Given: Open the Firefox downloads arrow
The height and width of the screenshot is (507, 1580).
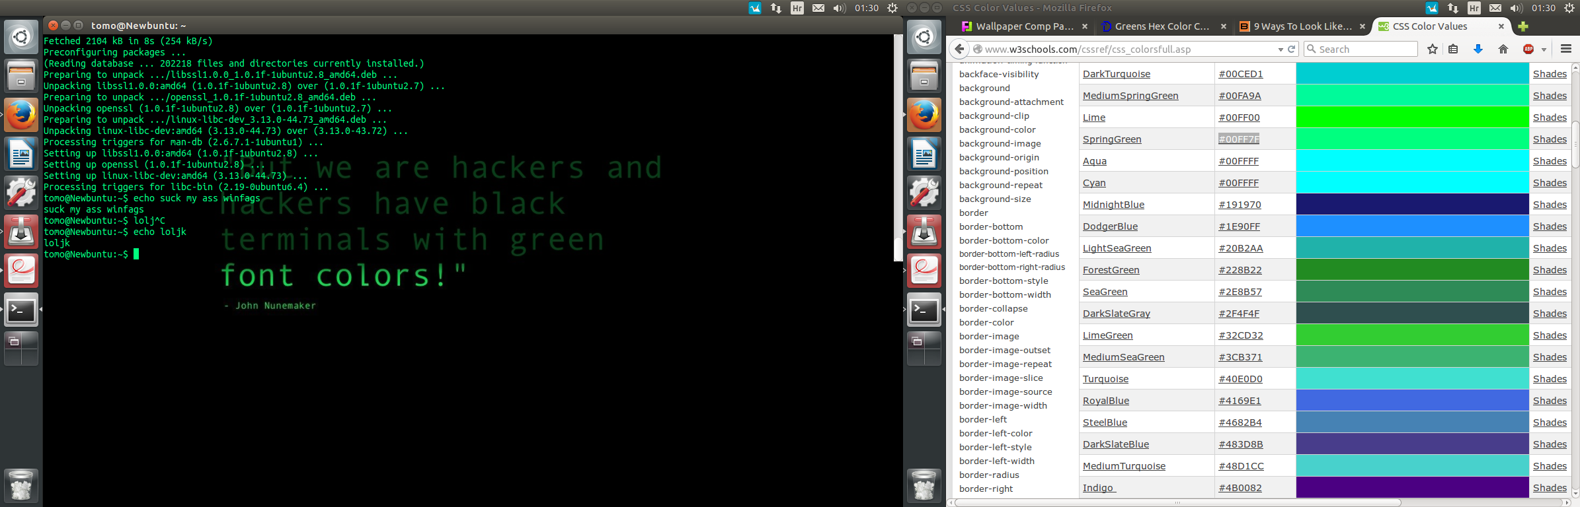Looking at the screenshot, I should (x=1478, y=49).
